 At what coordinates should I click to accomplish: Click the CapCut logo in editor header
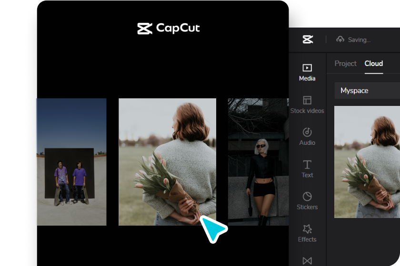tap(308, 39)
